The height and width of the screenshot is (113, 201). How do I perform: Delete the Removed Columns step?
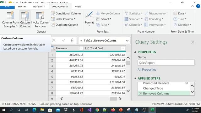(140, 94)
